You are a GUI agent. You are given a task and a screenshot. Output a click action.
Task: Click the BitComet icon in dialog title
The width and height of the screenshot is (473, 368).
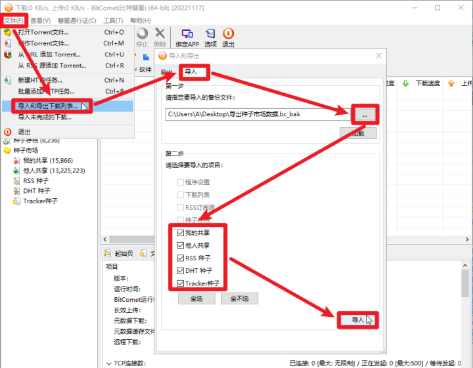tap(163, 56)
